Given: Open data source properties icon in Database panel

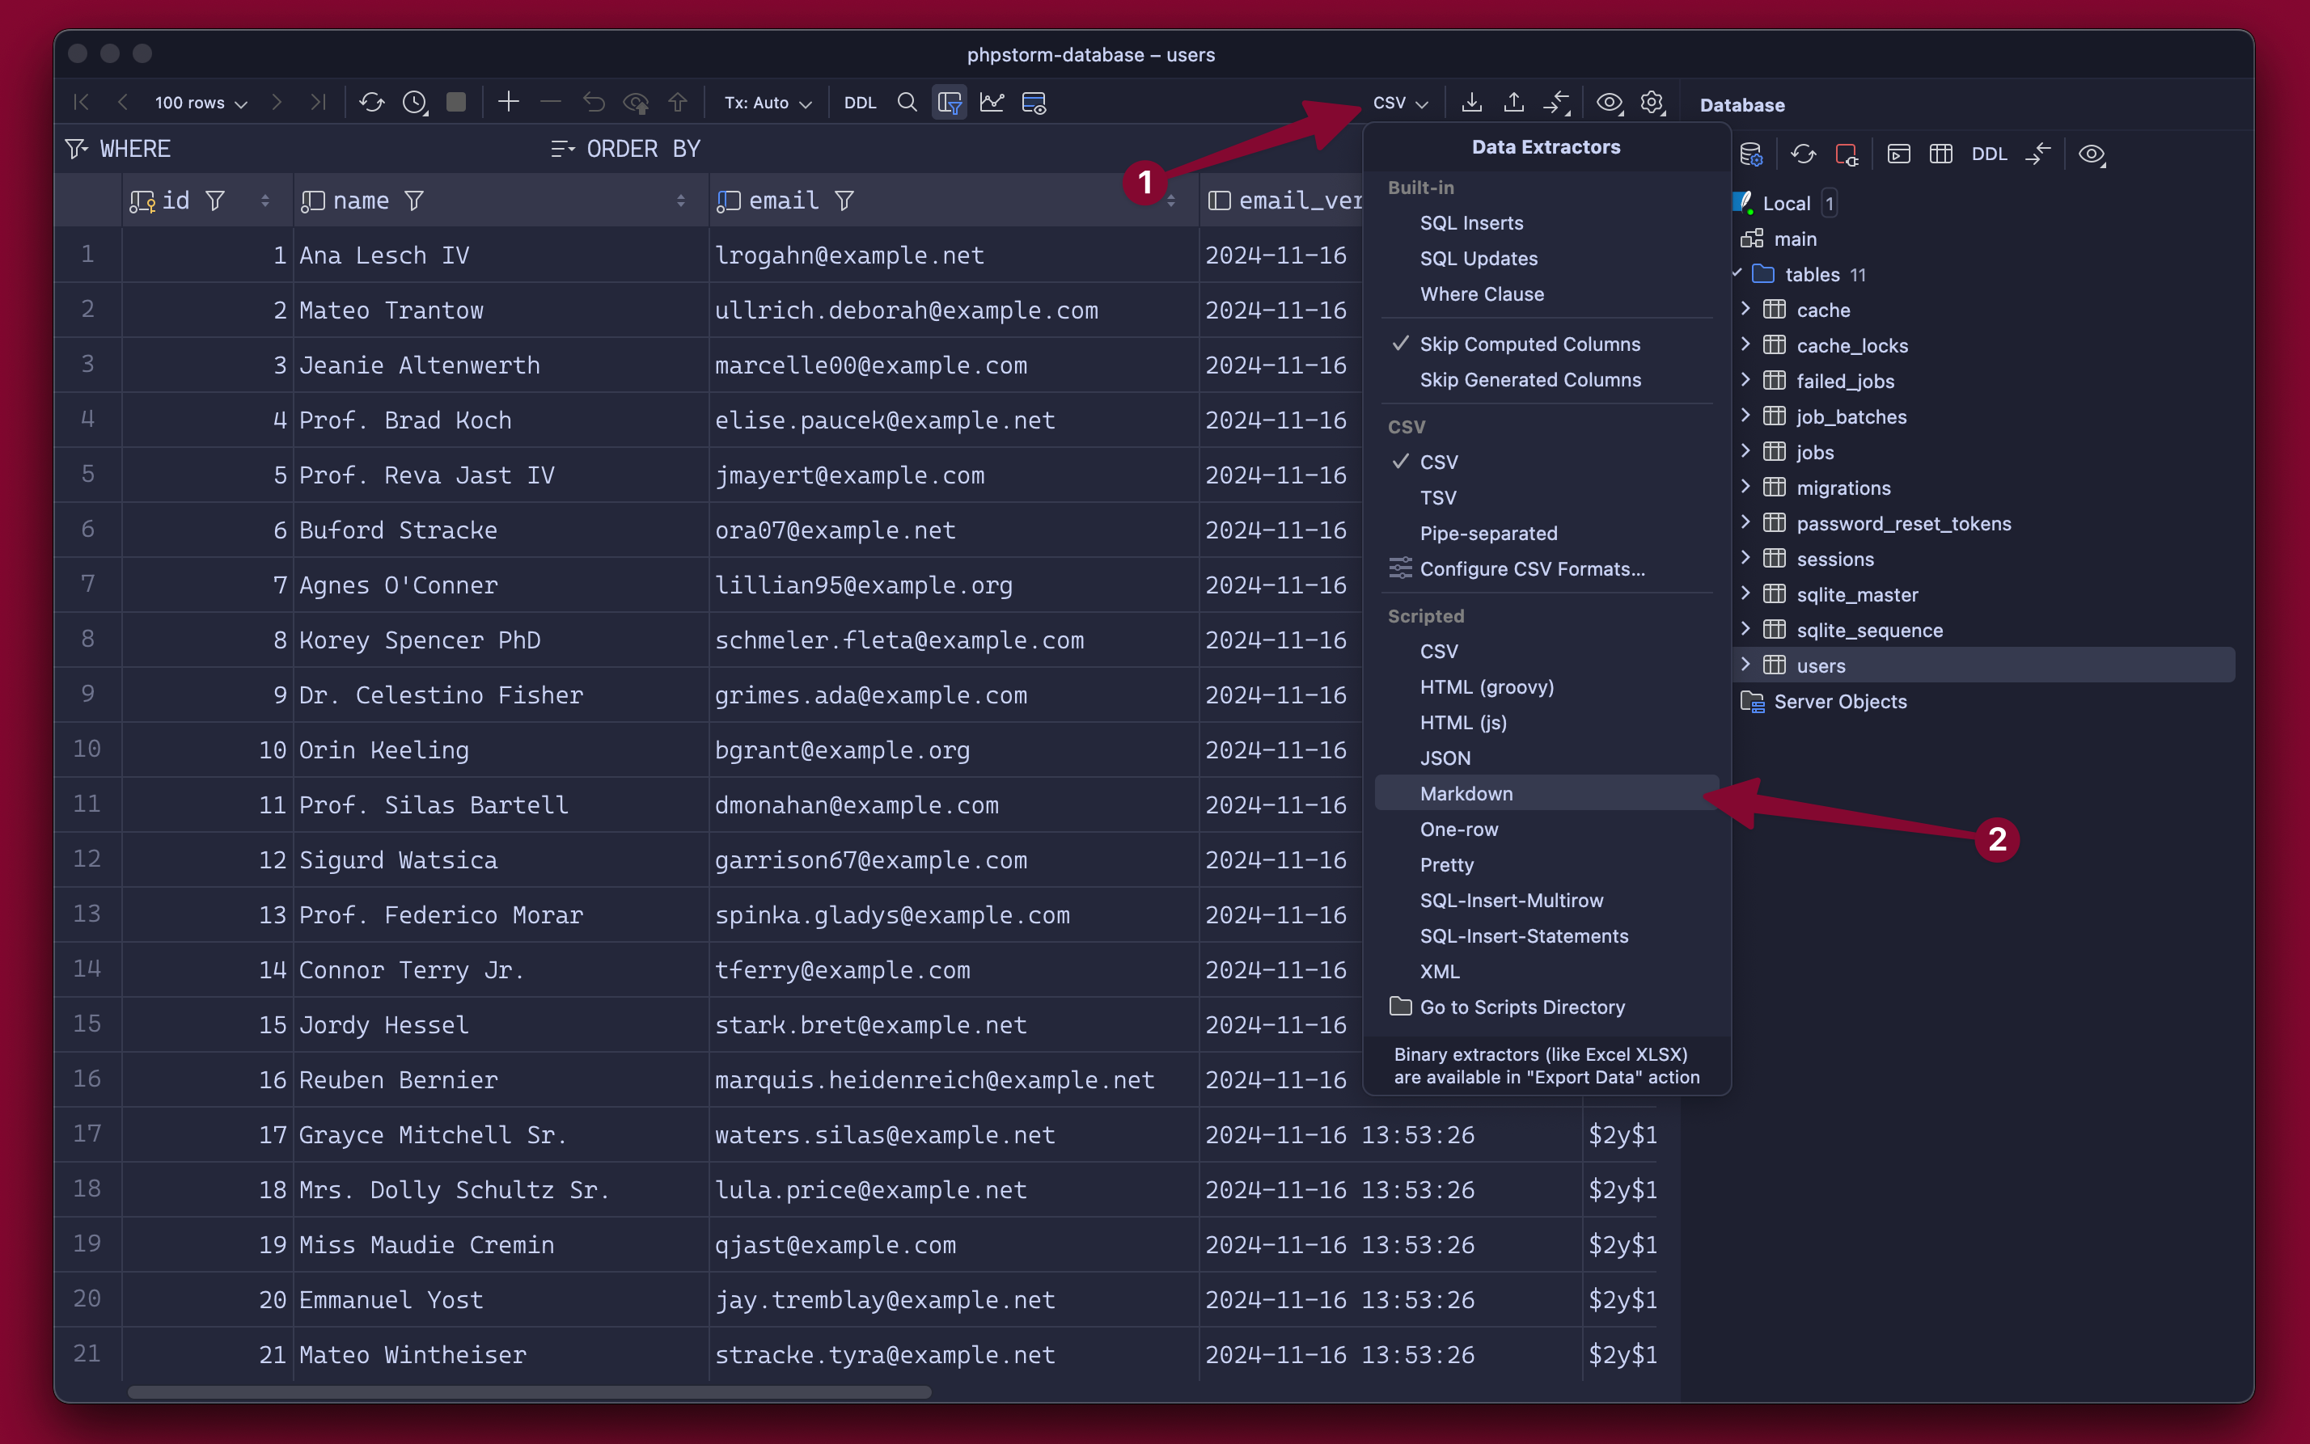Looking at the screenshot, I should [x=1750, y=154].
